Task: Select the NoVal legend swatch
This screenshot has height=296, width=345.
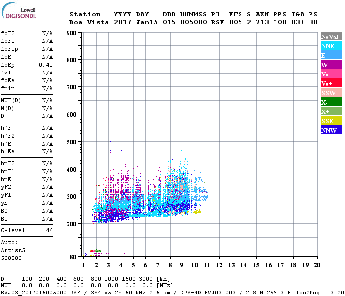Action: click(x=331, y=37)
